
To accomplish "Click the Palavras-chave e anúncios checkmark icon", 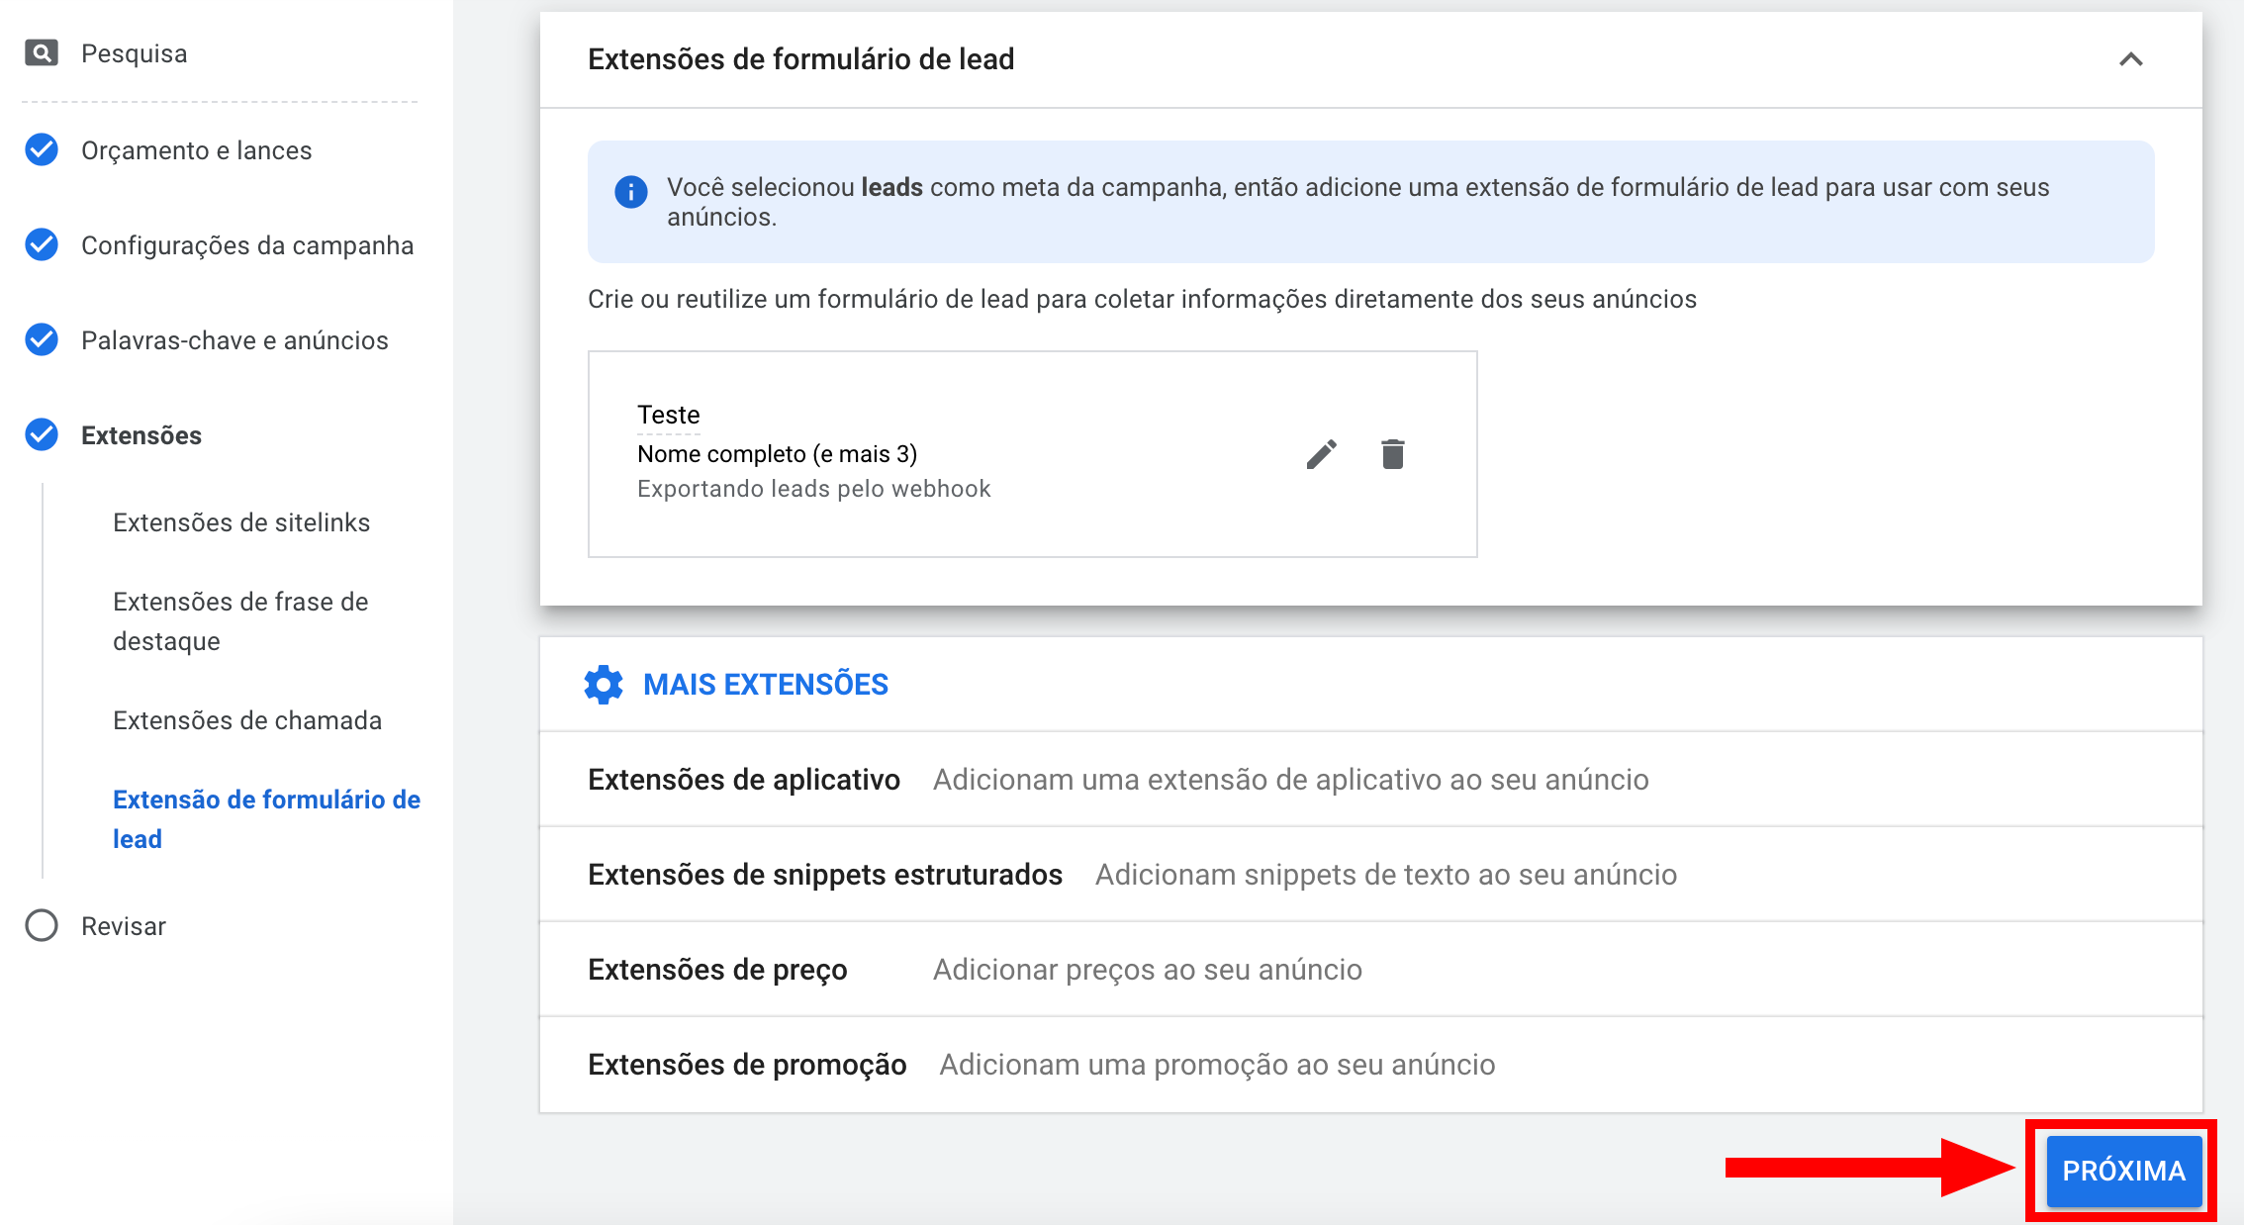I will pos(42,339).
